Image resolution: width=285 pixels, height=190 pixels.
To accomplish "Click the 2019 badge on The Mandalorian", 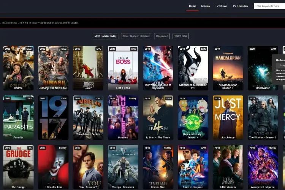I will point(217,49).
